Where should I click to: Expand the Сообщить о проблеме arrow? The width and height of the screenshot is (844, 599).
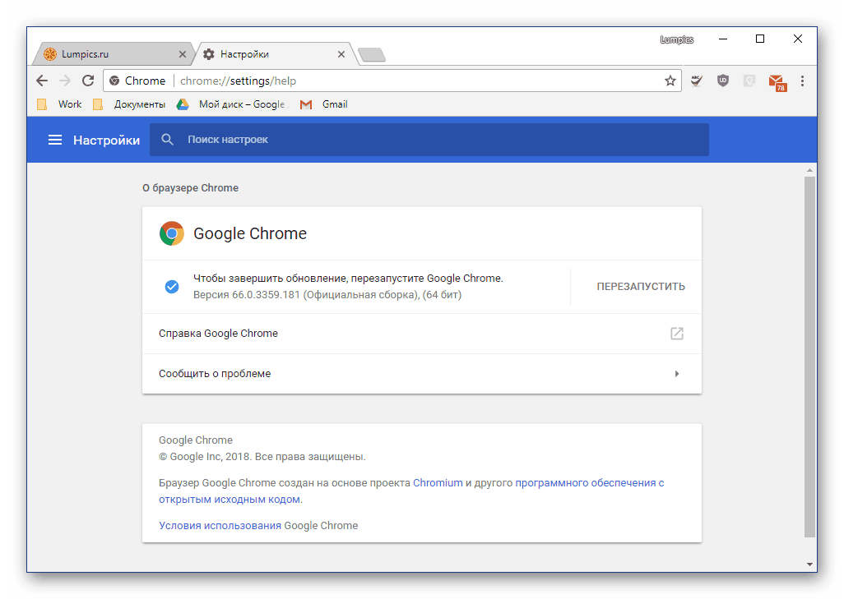pos(677,374)
